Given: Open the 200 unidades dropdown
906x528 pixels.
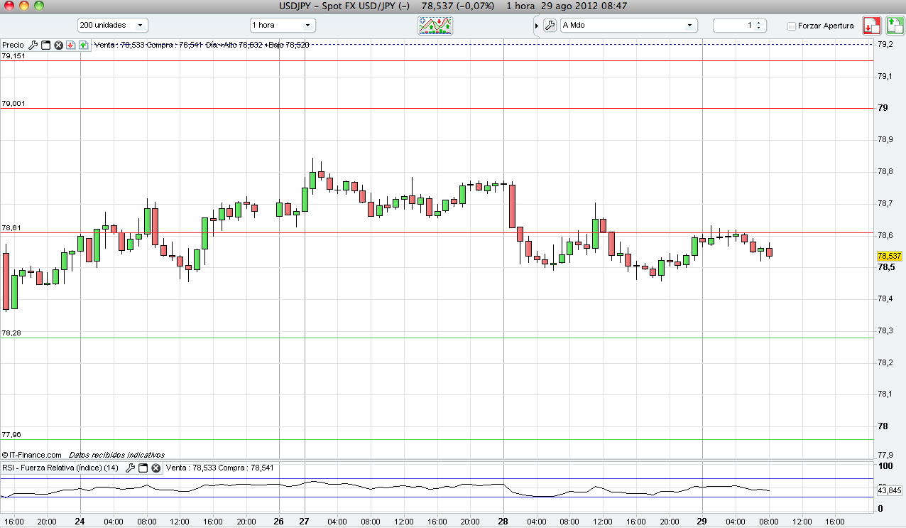Looking at the screenshot, I should pos(112,25).
